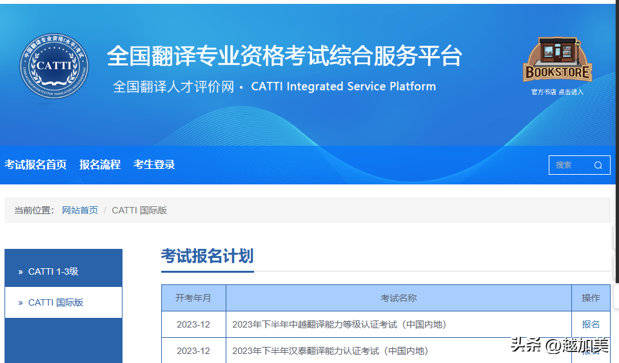The image size is (619, 363).
Task: Select CATTI 国际版 in the sidebar
Action: (x=63, y=302)
